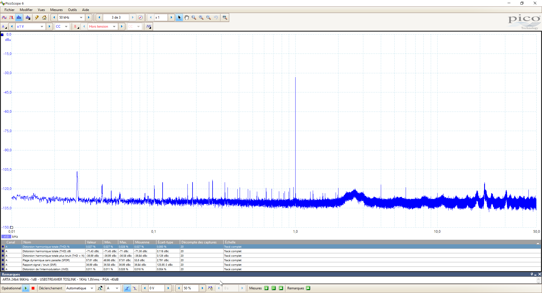The image size is (542, 293).
Task: Toggle rising edge trigger icon
Action: [x=127, y=288]
